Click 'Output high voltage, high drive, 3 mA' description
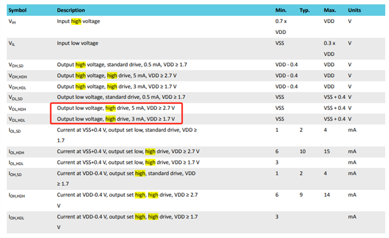 pyautogui.click(x=117, y=87)
